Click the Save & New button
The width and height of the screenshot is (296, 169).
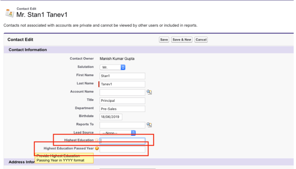coord(182,40)
